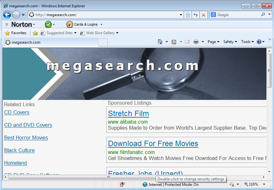
Task: Expand the zoom level dropdown arrow
Action: pyautogui.click(x=264, y=184)
